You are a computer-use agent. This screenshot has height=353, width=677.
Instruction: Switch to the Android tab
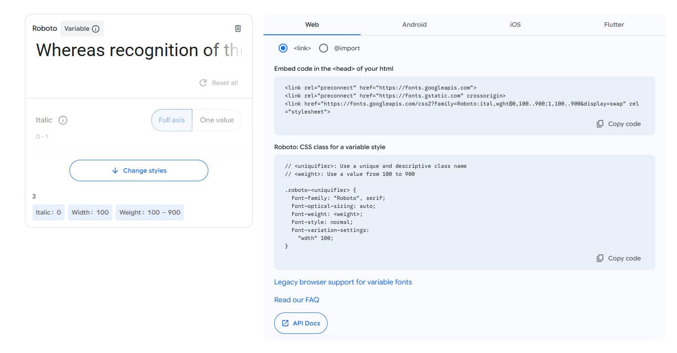click(414, 24)
